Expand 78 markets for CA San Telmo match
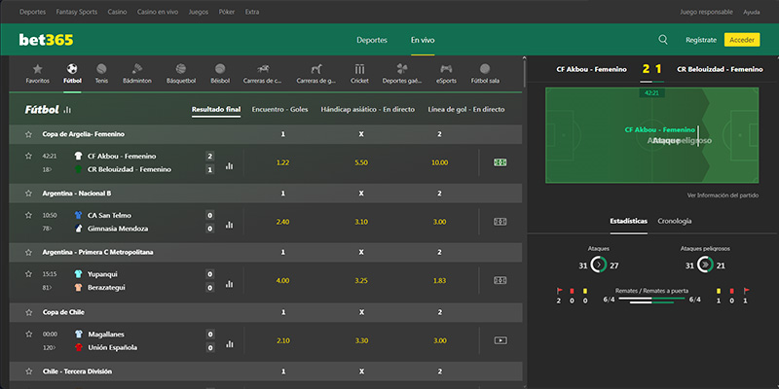The image size is (779, 389). [47, 229]
